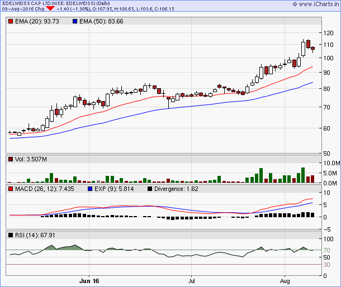This screenshot has height=287, width=341.
Task: Click the blue EXP (9) legend swatch
Action: tap(90, 189)
